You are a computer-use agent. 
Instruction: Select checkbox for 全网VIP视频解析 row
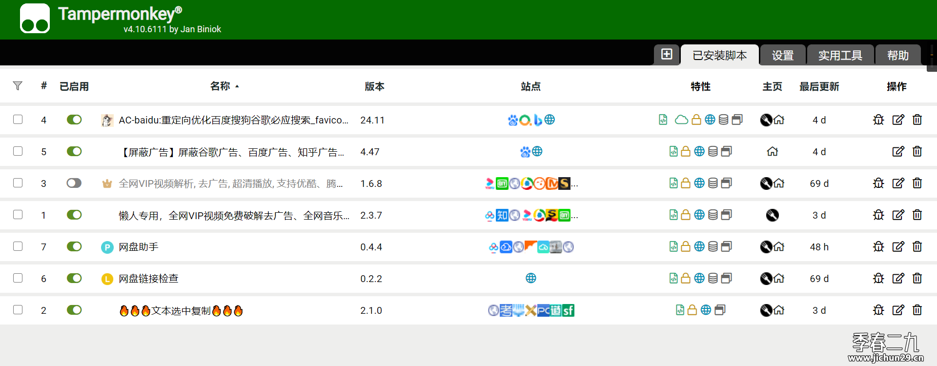click(18, 183)
